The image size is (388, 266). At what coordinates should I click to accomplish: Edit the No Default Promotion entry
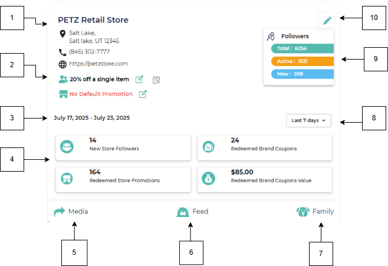(x=143, y=94)
